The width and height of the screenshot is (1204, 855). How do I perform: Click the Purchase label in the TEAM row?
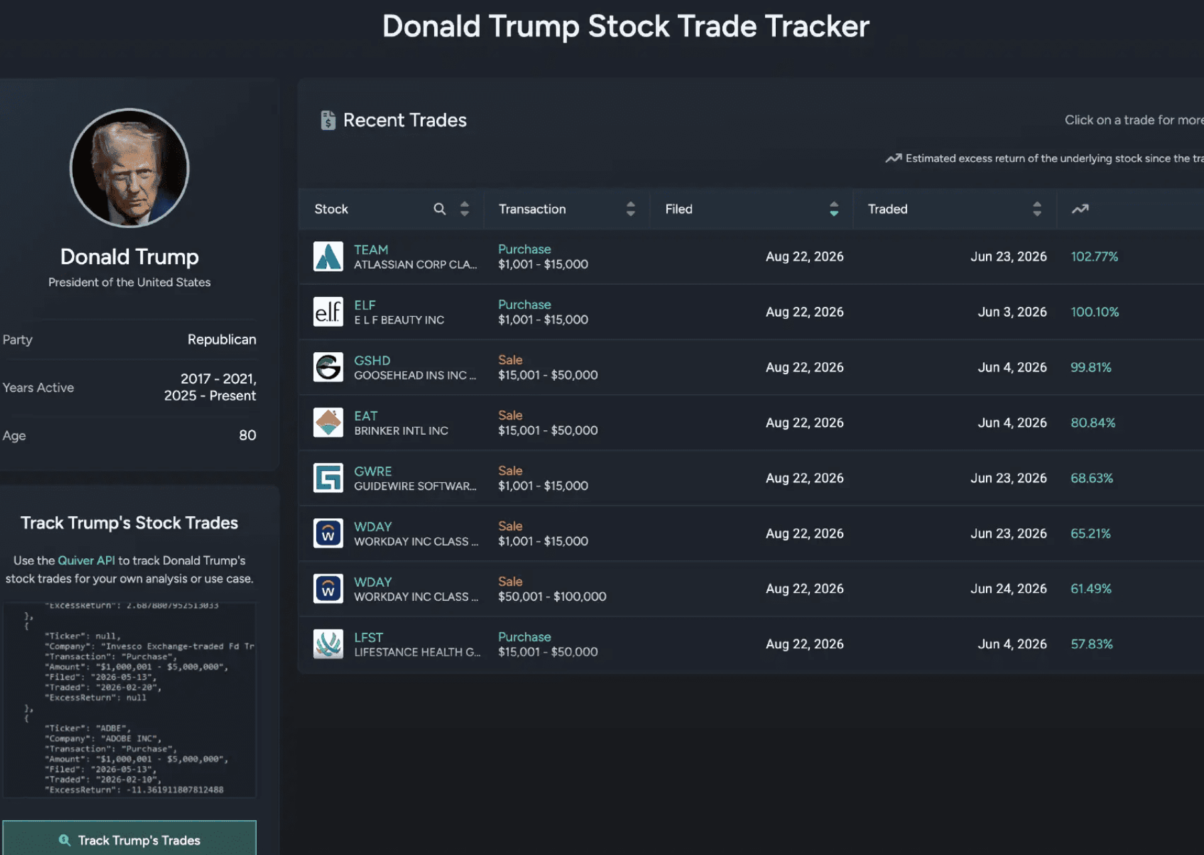tap(524, 249)
